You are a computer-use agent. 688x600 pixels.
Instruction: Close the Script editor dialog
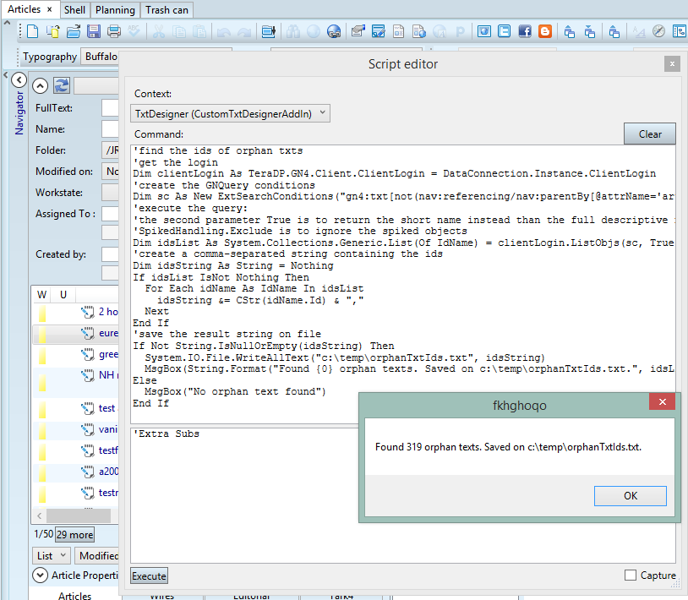click(x=672, y=64)
